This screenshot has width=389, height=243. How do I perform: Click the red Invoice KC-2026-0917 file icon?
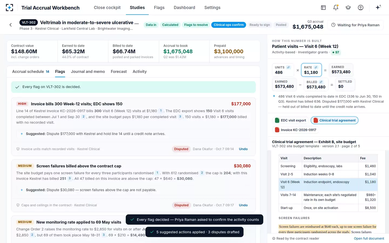[x=277, y=130]
